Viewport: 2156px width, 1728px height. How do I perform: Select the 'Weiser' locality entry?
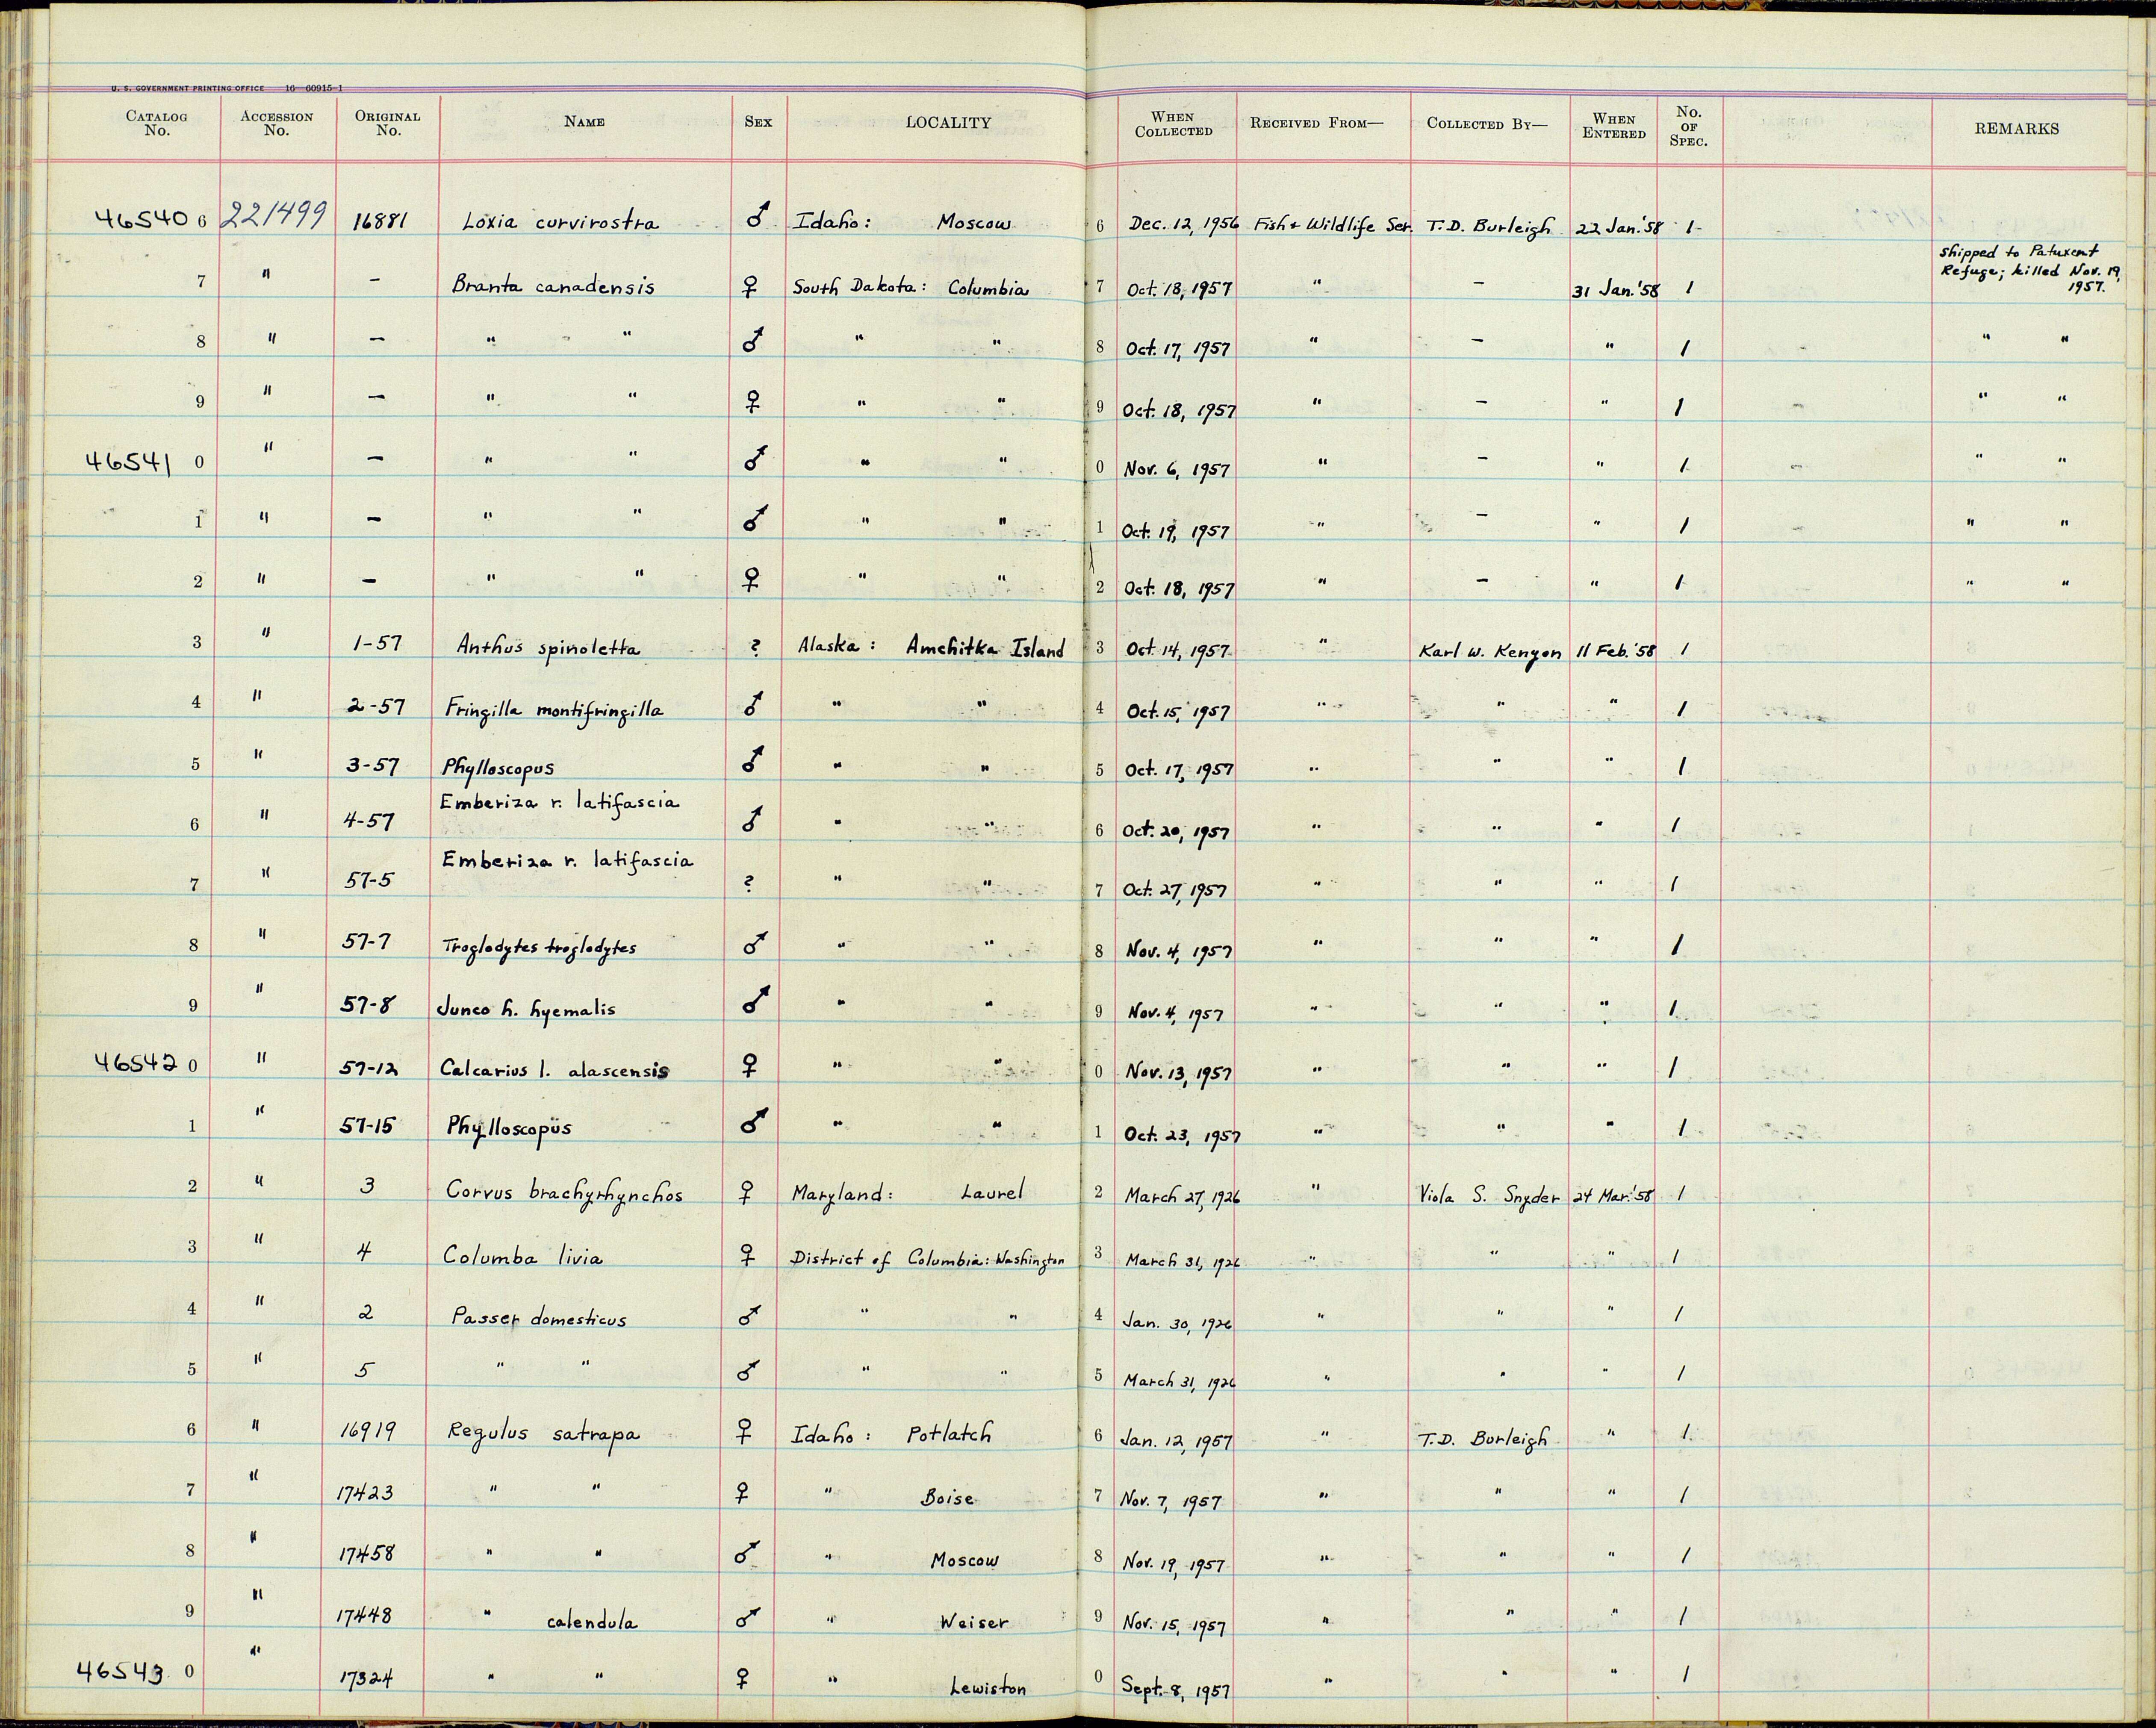click(x=974, y=1622)
